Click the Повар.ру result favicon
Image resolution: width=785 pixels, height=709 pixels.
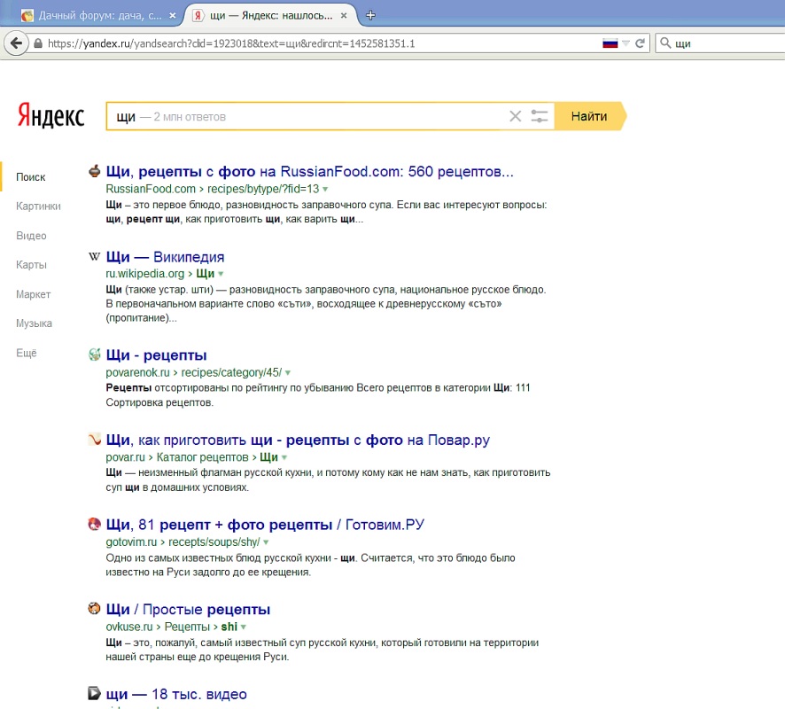pyautogui.click(x=94, y=440)
